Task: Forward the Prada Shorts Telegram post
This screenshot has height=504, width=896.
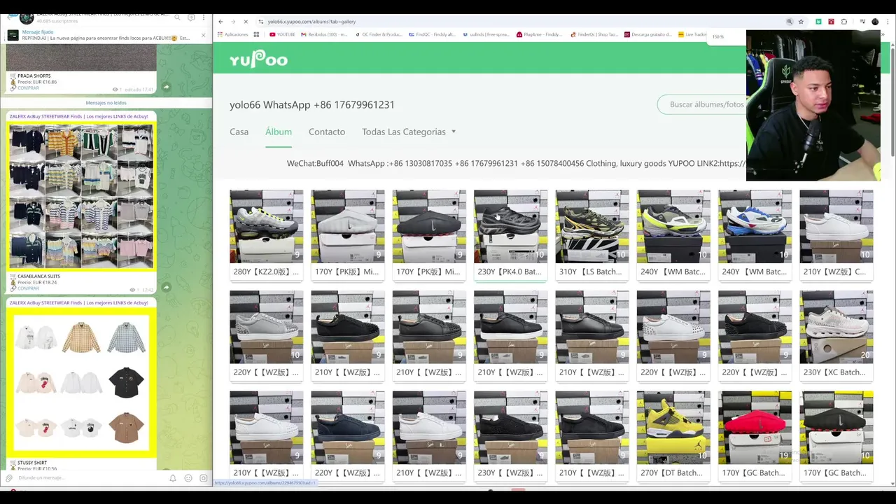Action: (x=166, y=87)
